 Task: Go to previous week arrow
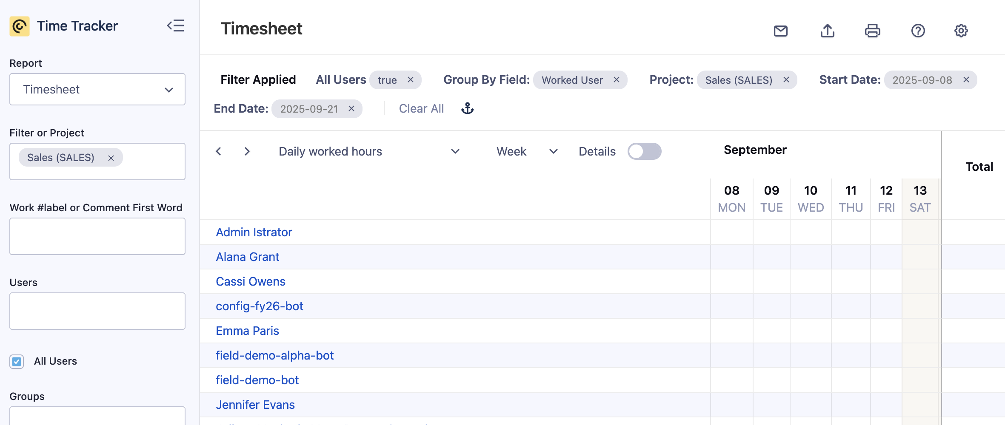pos(219,151)
